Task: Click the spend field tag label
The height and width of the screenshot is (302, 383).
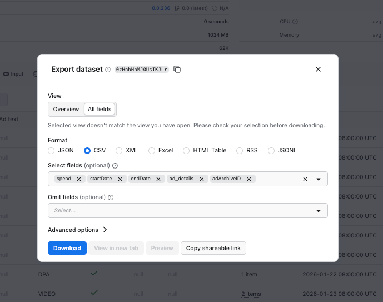Action: tap(64, 179)
